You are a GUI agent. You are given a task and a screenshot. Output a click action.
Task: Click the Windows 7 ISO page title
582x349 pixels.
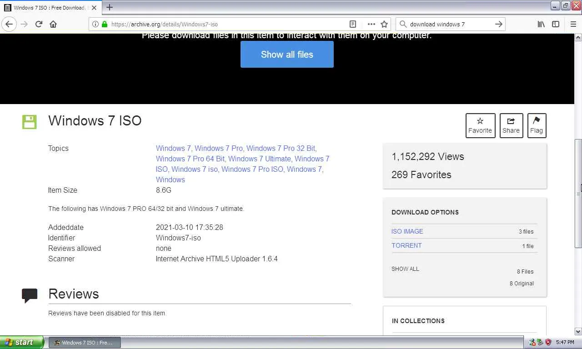coord(95,121)
